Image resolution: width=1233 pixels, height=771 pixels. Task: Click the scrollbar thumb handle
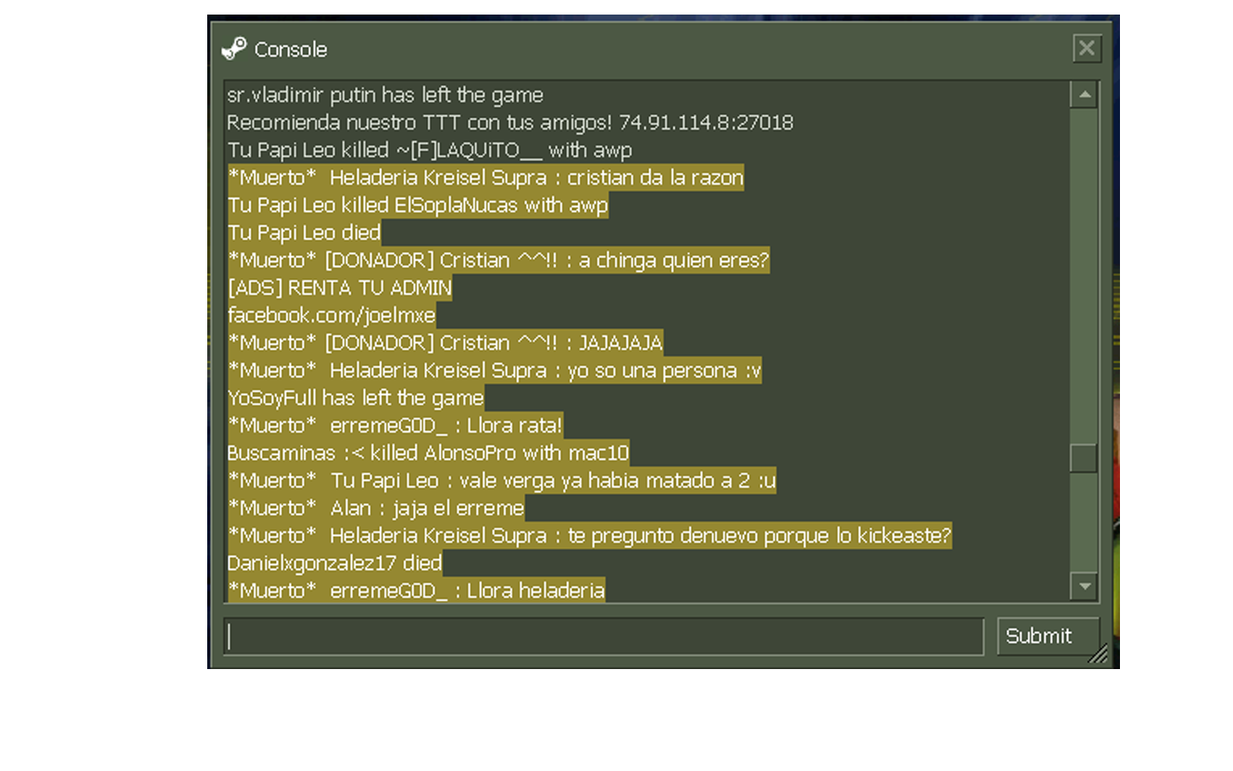point(1084,458)
